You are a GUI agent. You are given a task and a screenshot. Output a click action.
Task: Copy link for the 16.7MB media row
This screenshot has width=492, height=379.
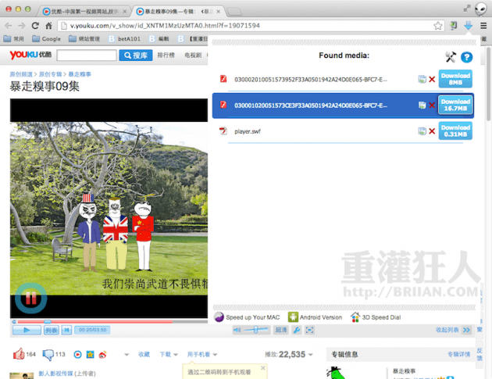pos(422,105)
